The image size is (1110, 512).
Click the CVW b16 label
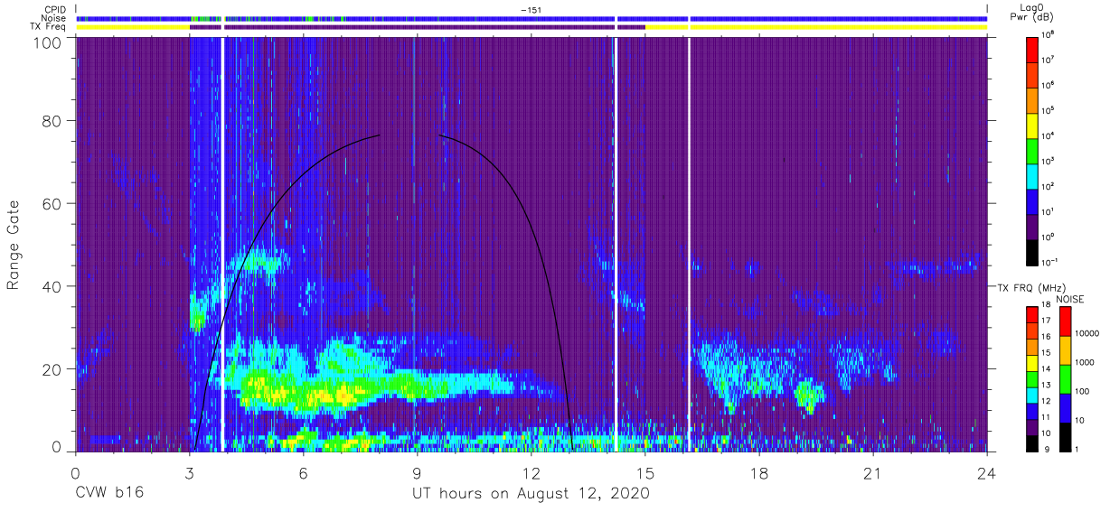108,494
